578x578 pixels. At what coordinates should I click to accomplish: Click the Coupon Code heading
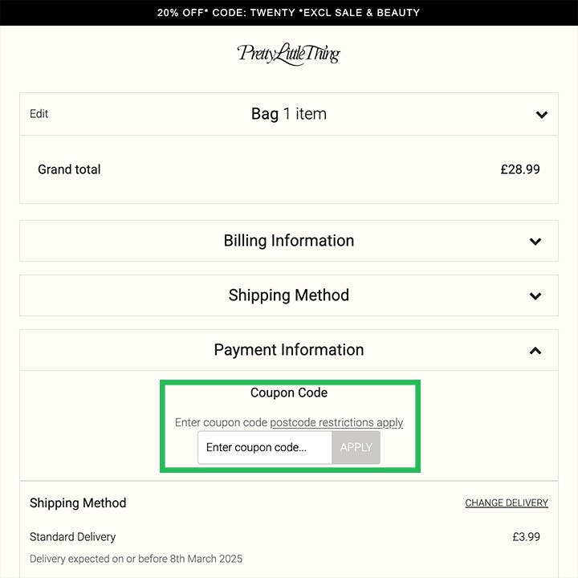point(288,393)
